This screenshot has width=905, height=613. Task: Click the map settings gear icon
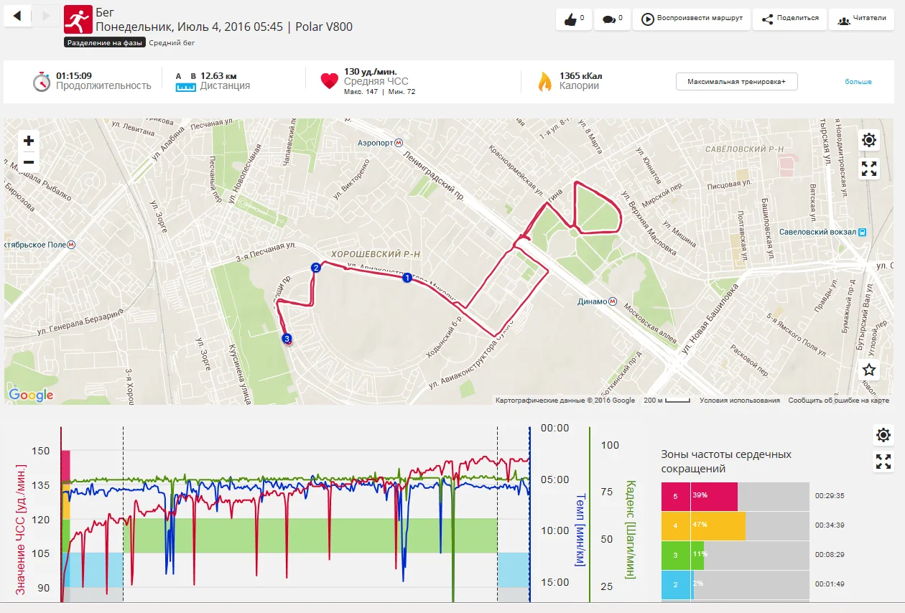click(869, 140)
